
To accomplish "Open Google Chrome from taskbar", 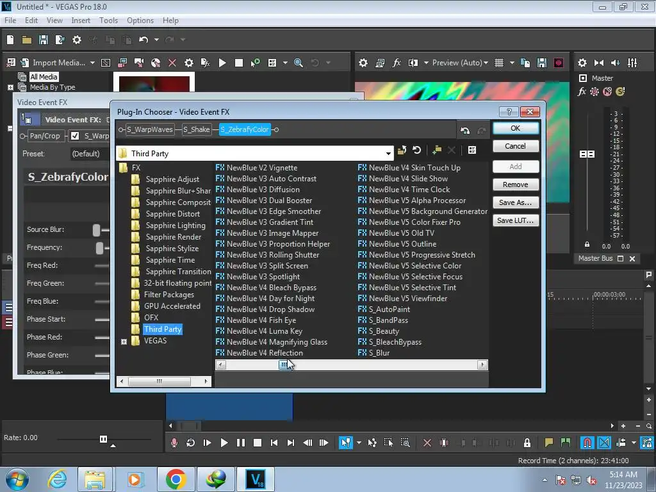I will pos(176,479).
